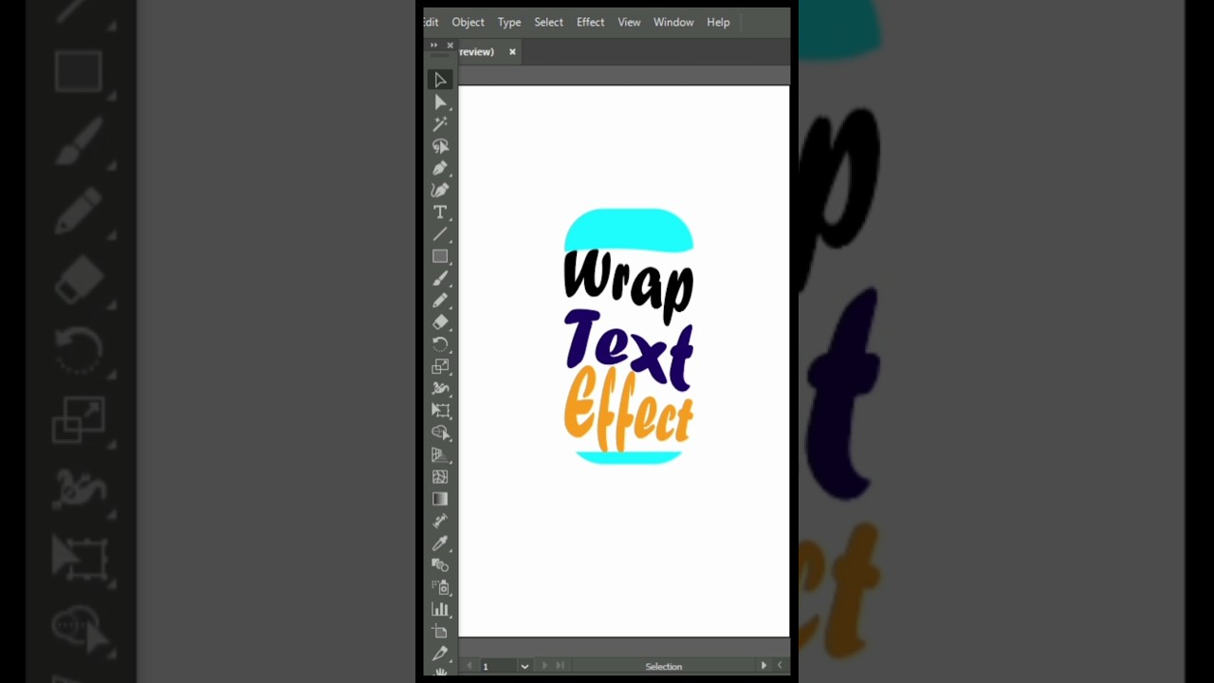Pick the Slice tool
1214x683 pixels.
click(x=440, y=653)
